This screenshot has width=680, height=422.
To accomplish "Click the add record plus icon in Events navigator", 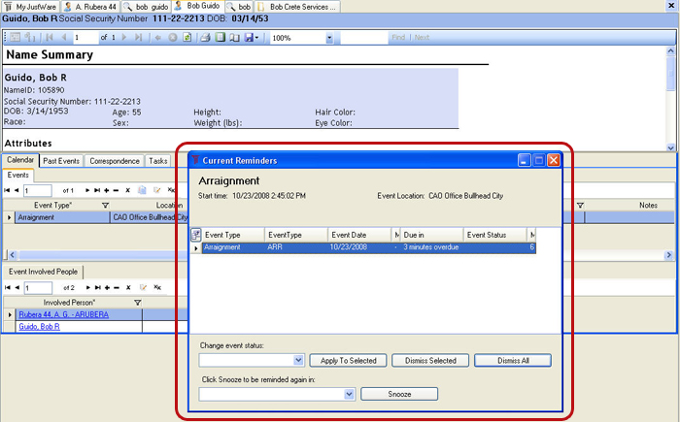I will tap(106, 190).
